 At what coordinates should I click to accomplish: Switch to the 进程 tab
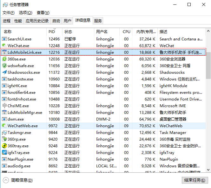(7, 21)
